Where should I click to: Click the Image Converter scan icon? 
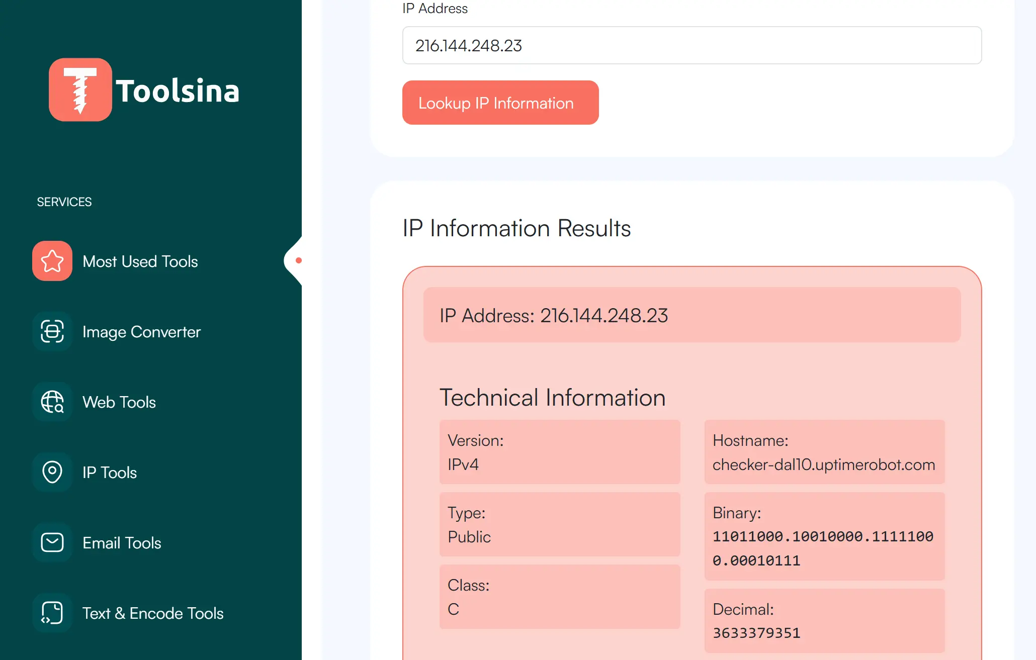pos(52,331)
